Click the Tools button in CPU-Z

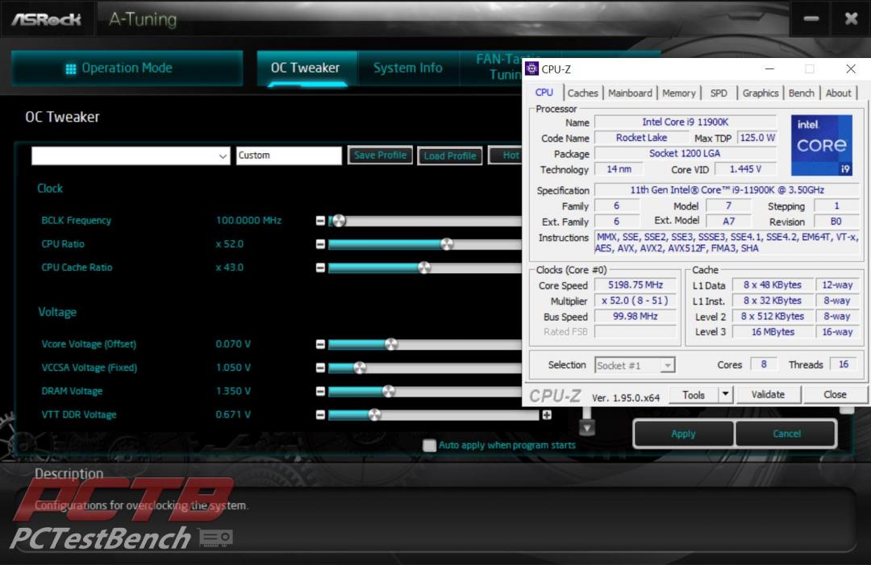694,395
